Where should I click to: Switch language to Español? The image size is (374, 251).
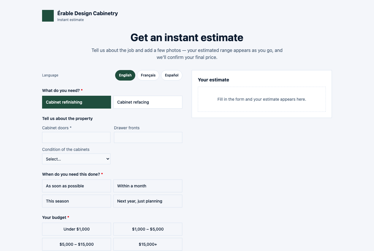(x=172, y=75)
